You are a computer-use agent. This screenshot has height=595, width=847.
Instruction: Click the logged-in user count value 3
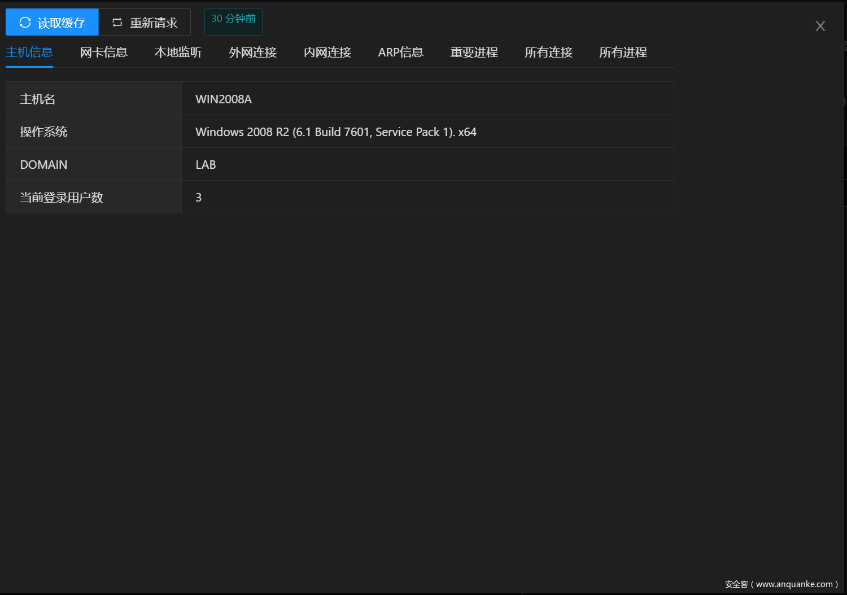(x=199, y=198)
